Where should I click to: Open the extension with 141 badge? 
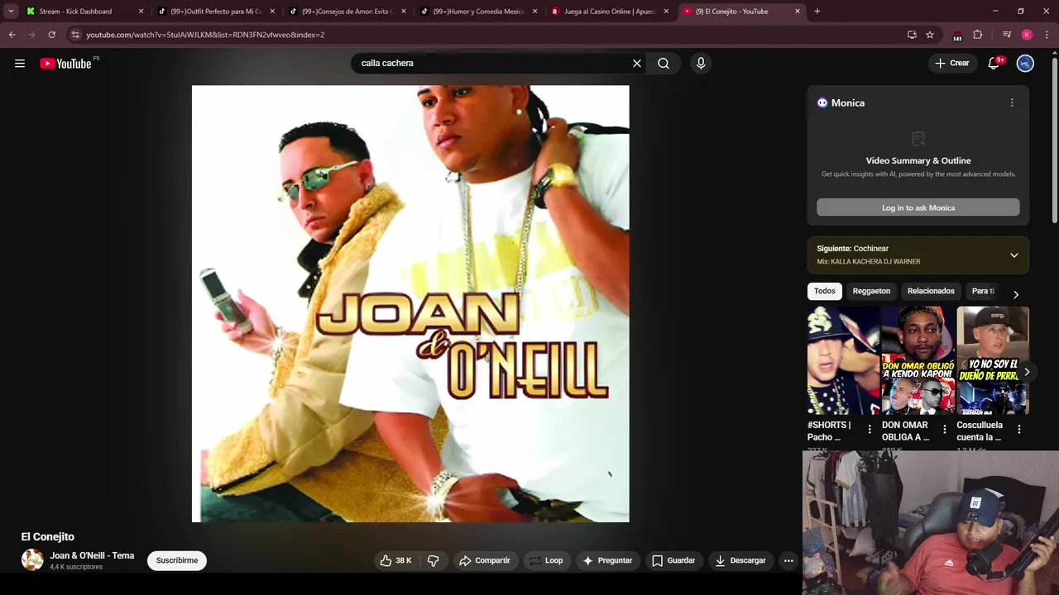tap(957, 35)
